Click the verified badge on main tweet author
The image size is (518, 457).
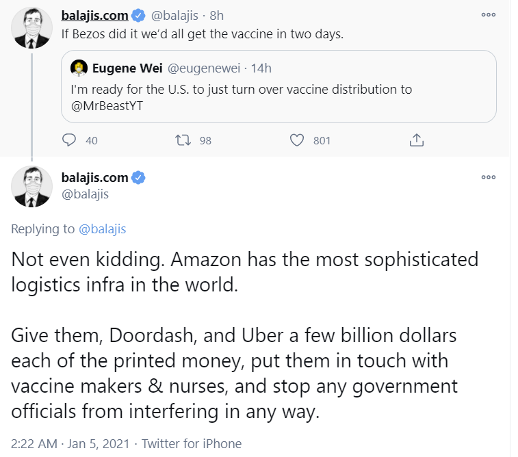(x=138, y=178)
